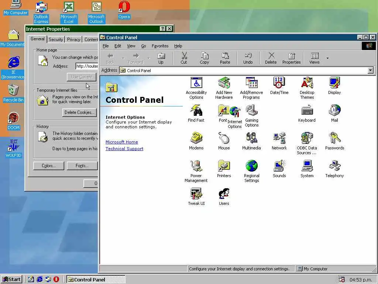378x284 pixels.
Task: Launch Internet Explorer from quick launch
Action: click(x=39, y=280)
